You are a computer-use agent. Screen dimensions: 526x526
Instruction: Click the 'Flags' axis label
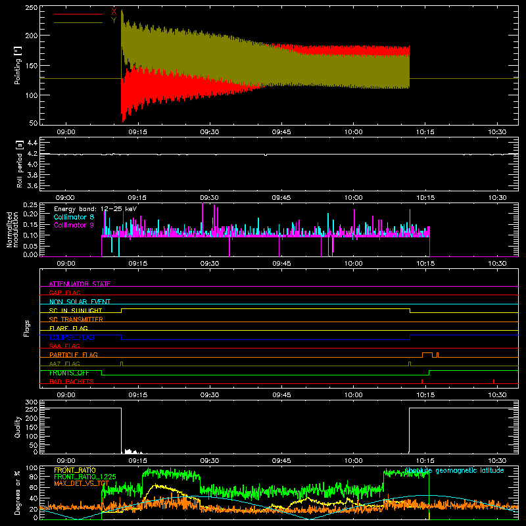click(27, 328)
